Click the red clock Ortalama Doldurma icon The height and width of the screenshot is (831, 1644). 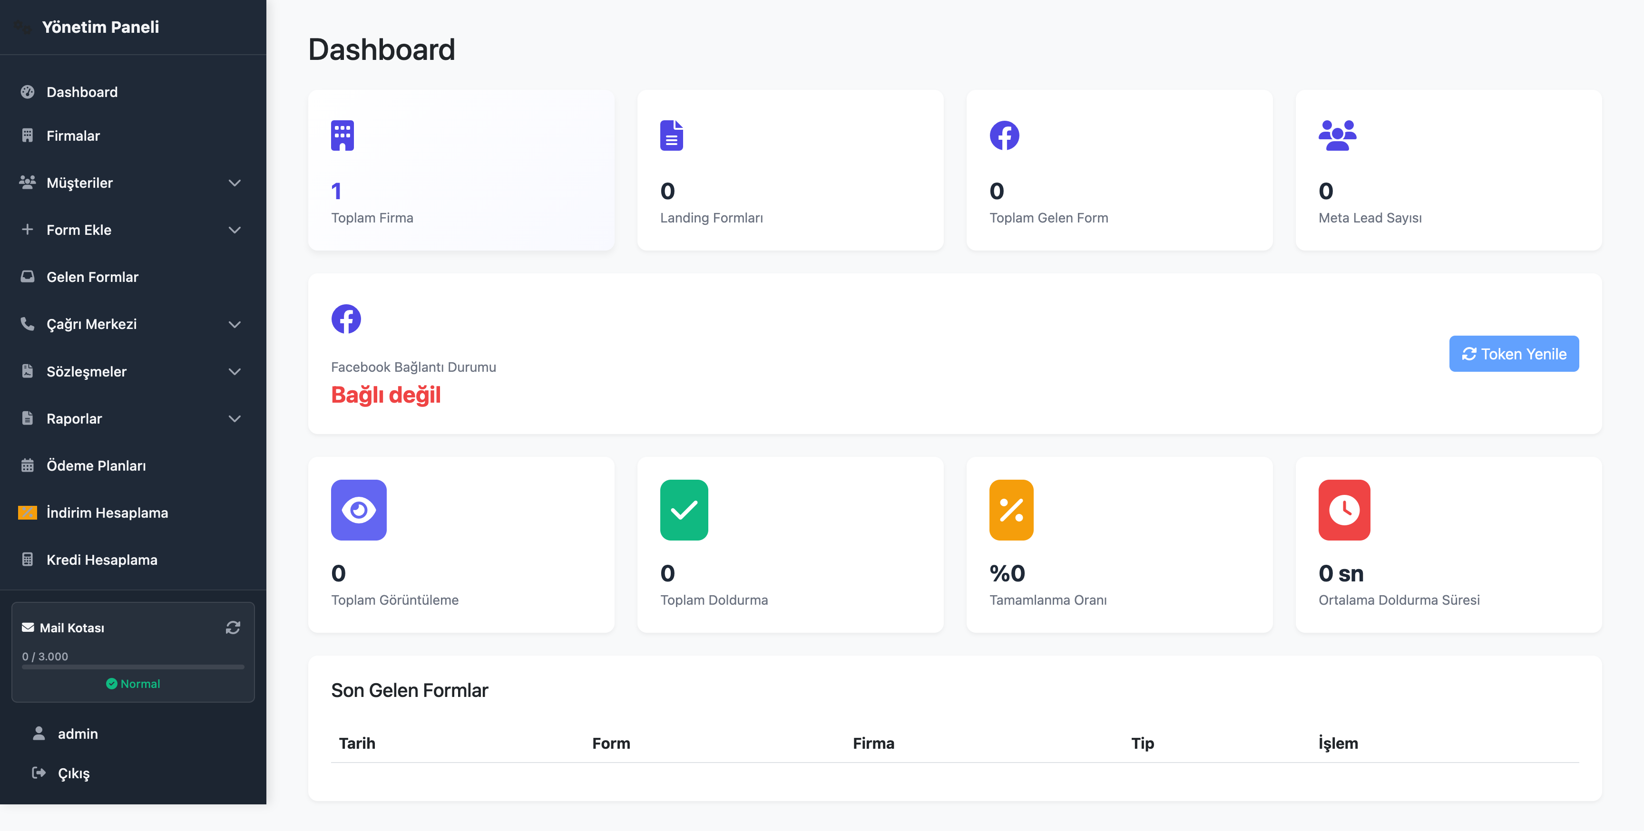(1344, 510)
